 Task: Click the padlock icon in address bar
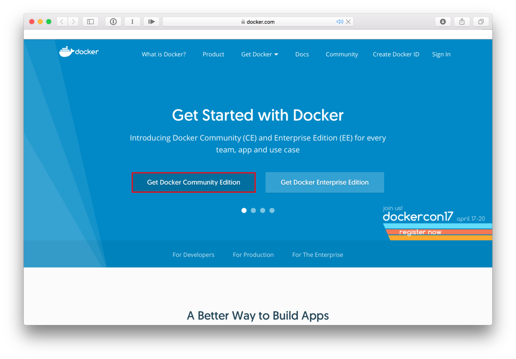(243, 22)
